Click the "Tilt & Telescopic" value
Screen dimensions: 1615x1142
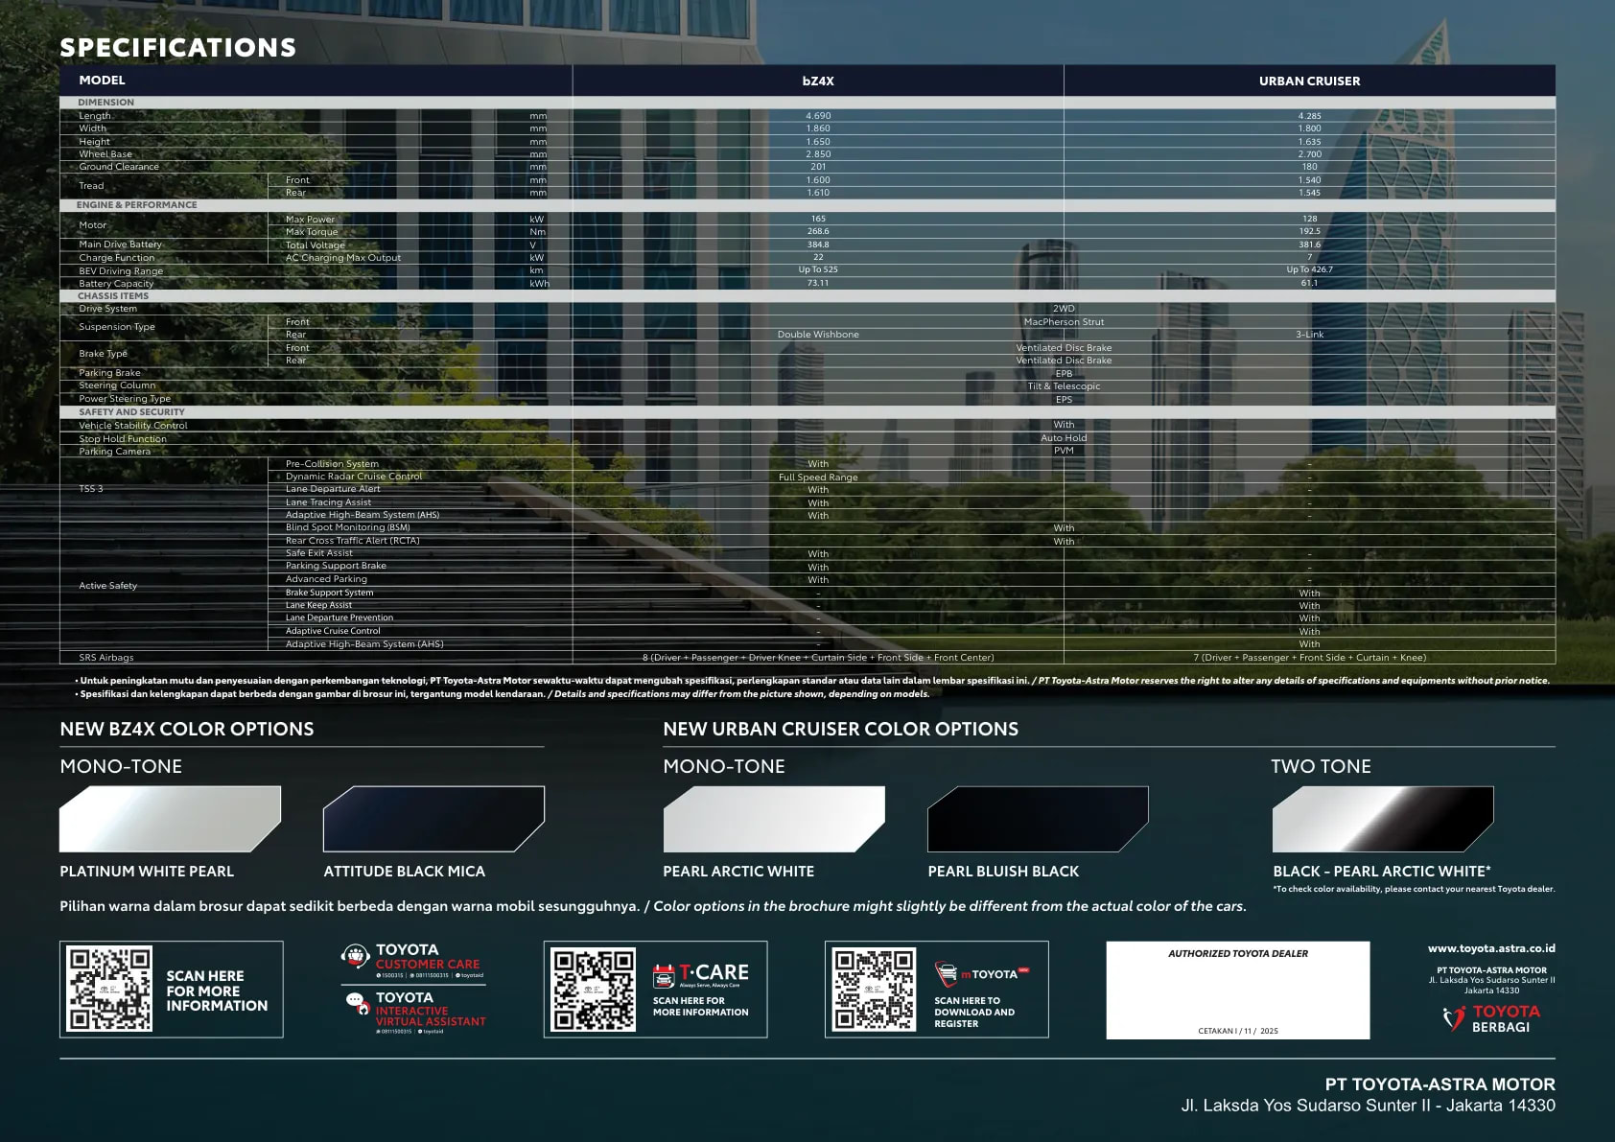click(1064, 386)
